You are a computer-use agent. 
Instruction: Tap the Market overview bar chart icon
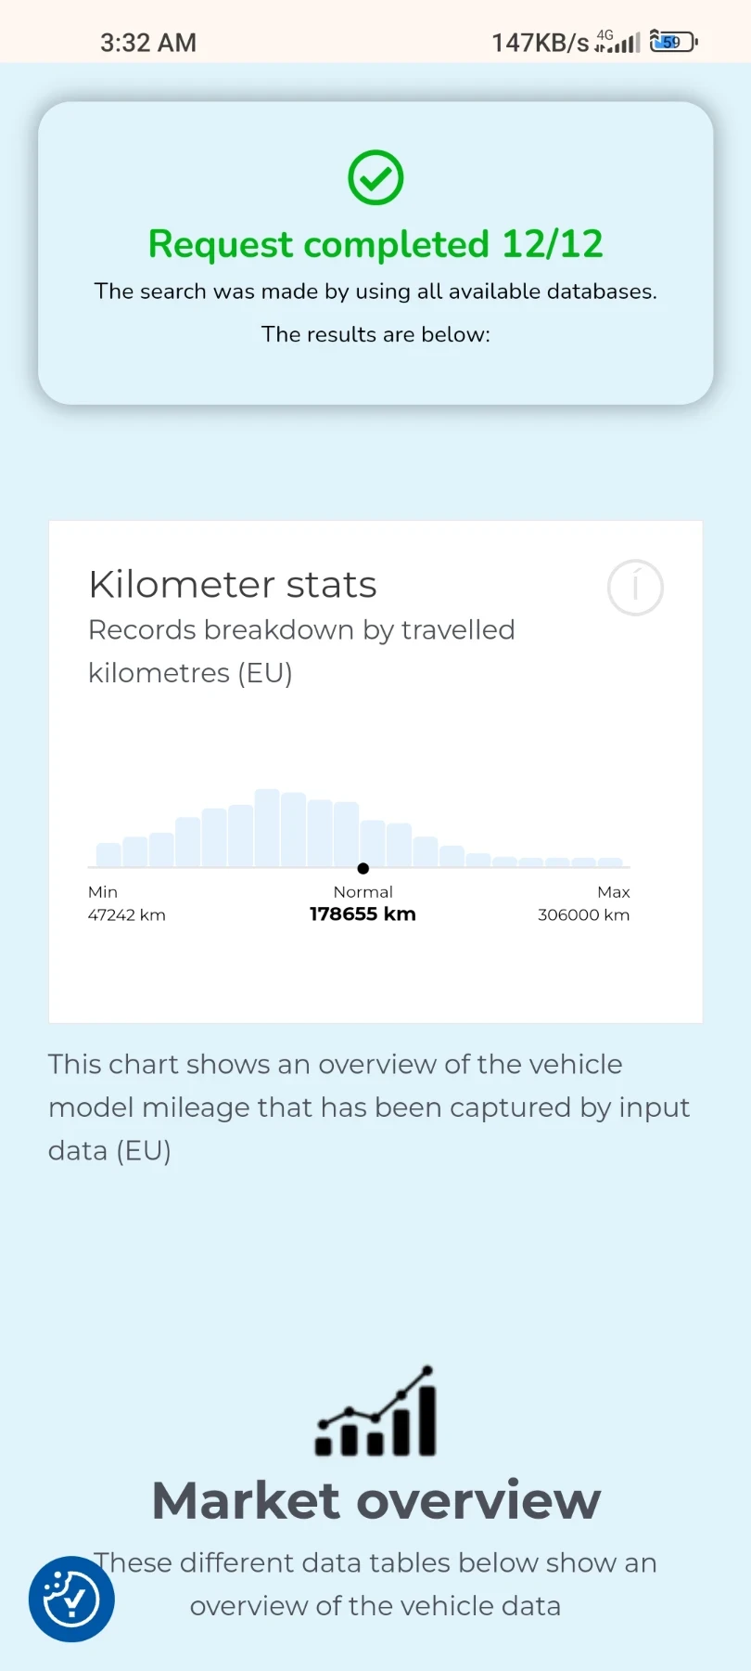tap(375, 1410)
